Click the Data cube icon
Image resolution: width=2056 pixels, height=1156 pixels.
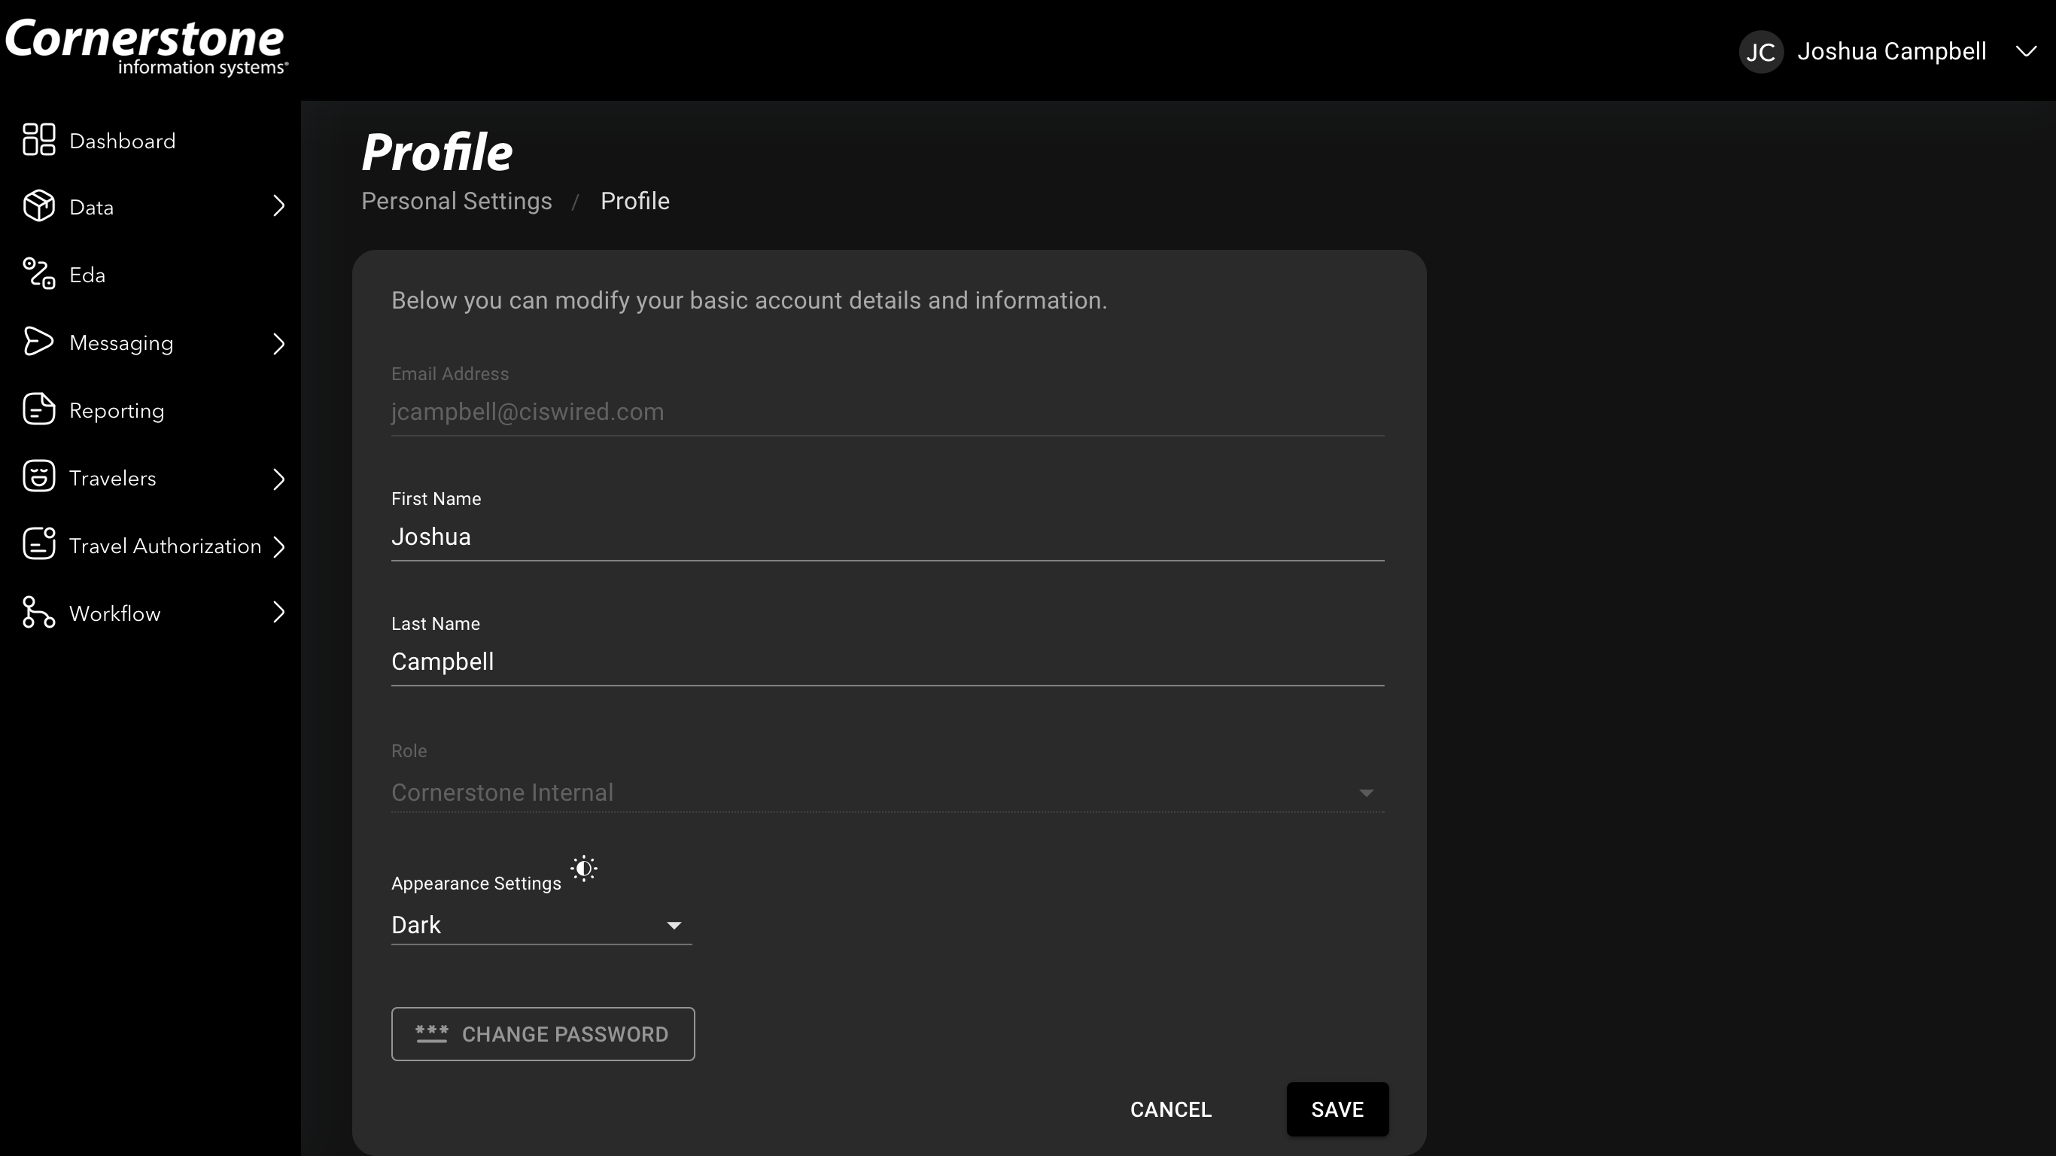pyautogui.click(x=38, y=206)
